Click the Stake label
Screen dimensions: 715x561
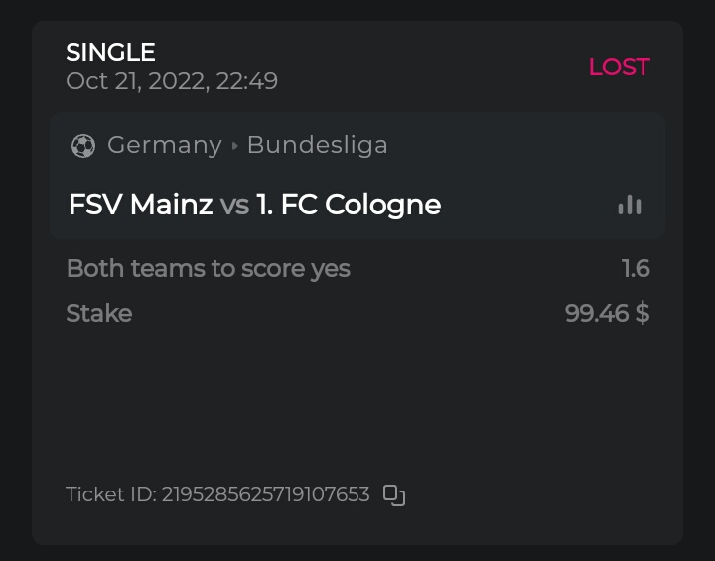pos(98,314)
